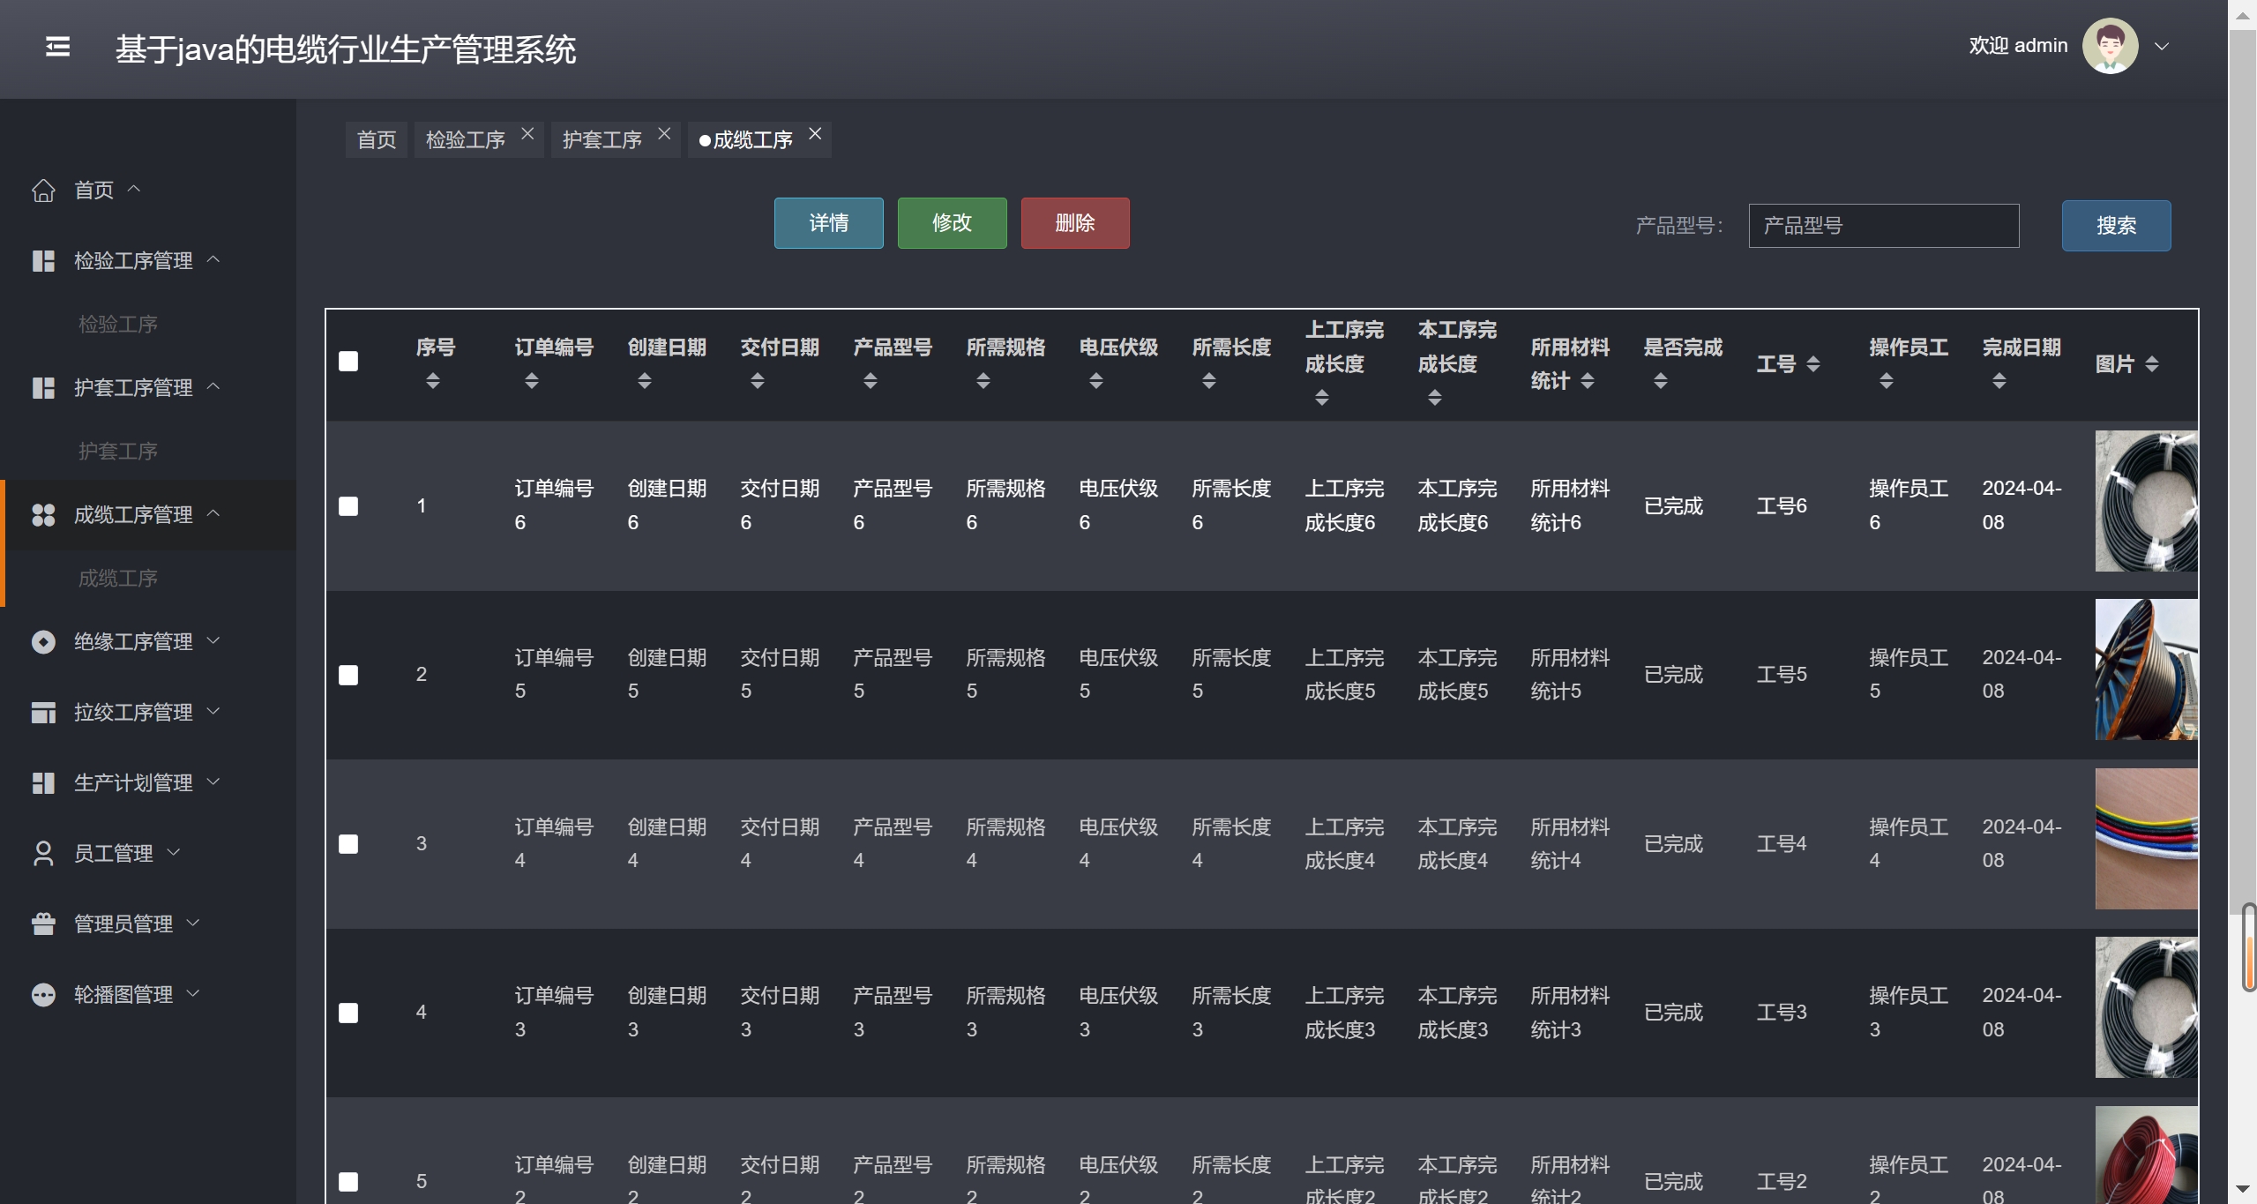Click the 绝缘工序管理 sidebar icon

tap(43, 642)
